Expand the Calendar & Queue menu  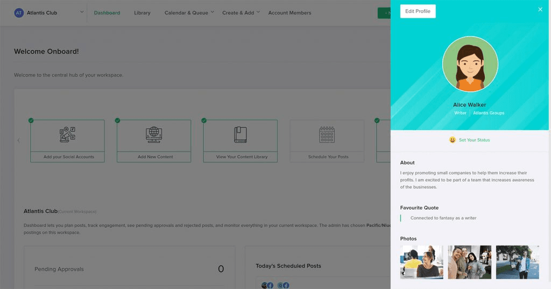[x=189, y=13]
